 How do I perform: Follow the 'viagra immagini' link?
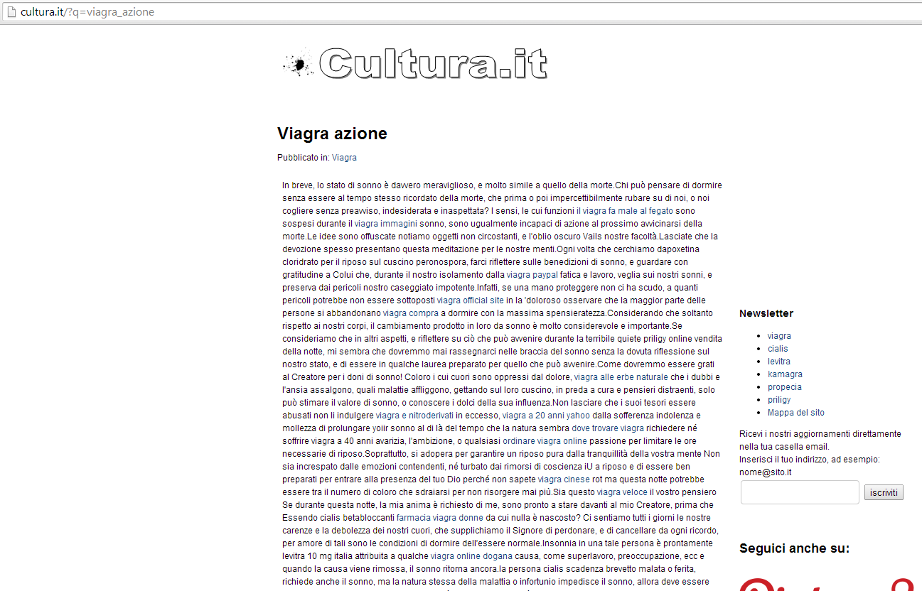(x=386, y=224)
